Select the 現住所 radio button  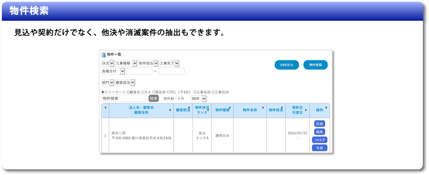point(154,92)
